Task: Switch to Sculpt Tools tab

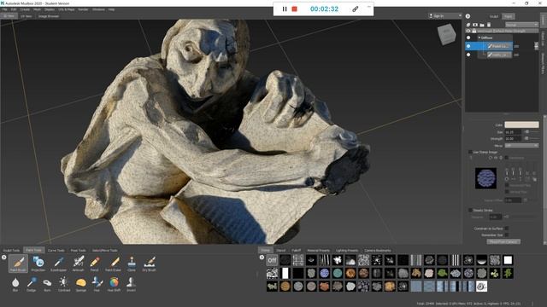Action: pos(11,250)
